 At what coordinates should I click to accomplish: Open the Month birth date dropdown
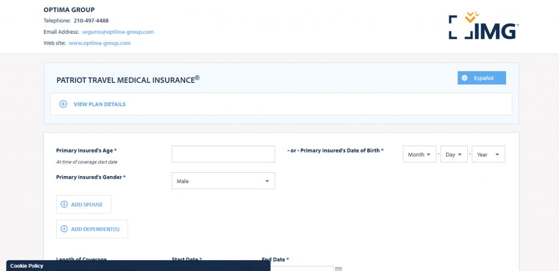pos(420,154)
